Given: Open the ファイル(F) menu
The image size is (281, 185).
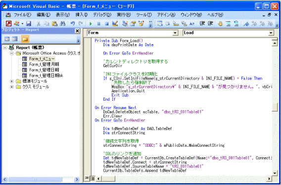Looking at the screenshot, I should [x=22, y=15].
